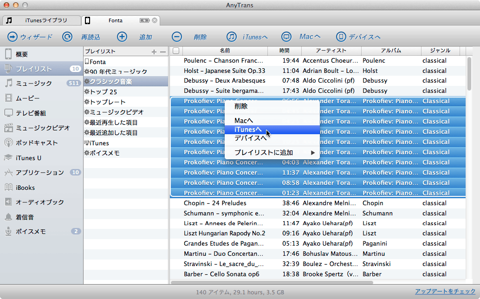The image size is (480, 299).
Task: Close the Fonta device tab
Action: click(x=155, y=20)
